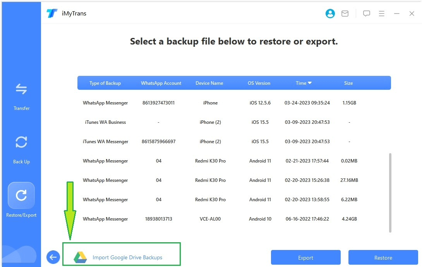Open the Restore/Export tab label

pos(21,215)
